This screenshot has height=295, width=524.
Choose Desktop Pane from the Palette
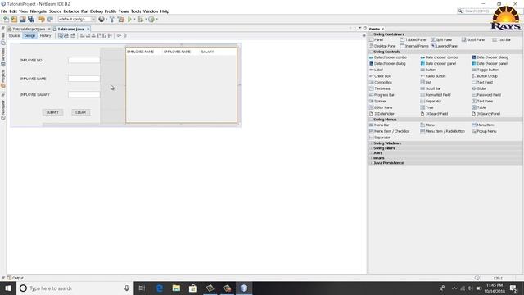382,46
